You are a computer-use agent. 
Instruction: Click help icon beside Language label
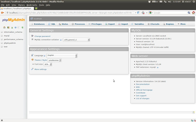44,56
